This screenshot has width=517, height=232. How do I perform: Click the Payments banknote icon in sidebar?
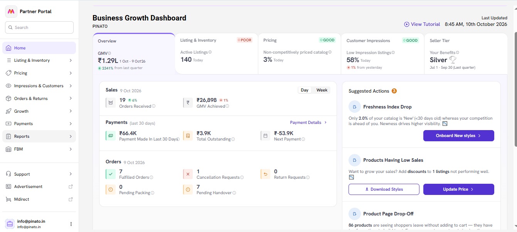click(x=9, y=124)
